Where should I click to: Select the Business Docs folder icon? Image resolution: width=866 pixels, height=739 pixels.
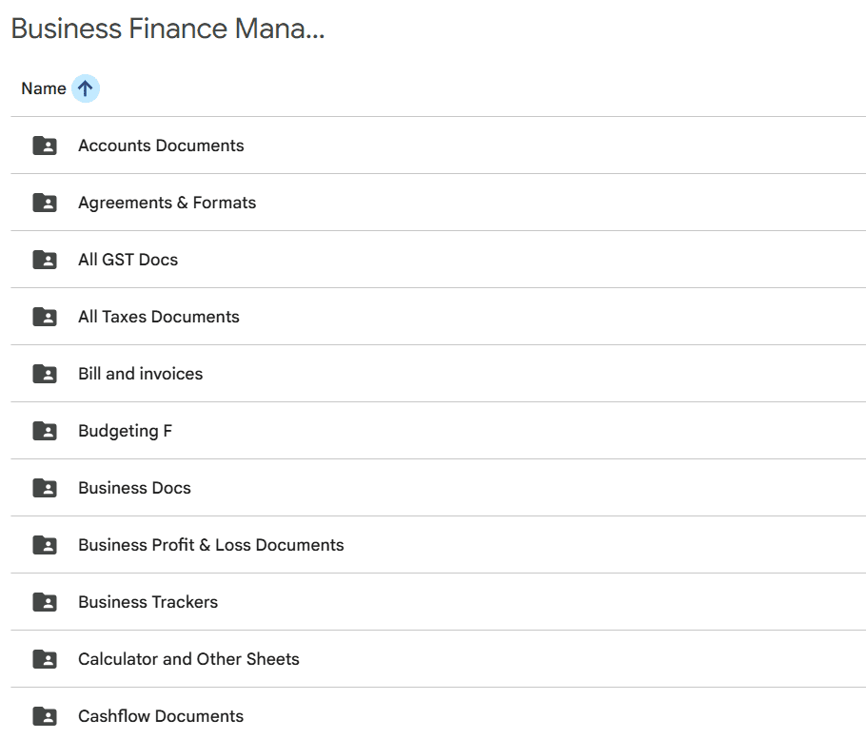coord(45,488)
